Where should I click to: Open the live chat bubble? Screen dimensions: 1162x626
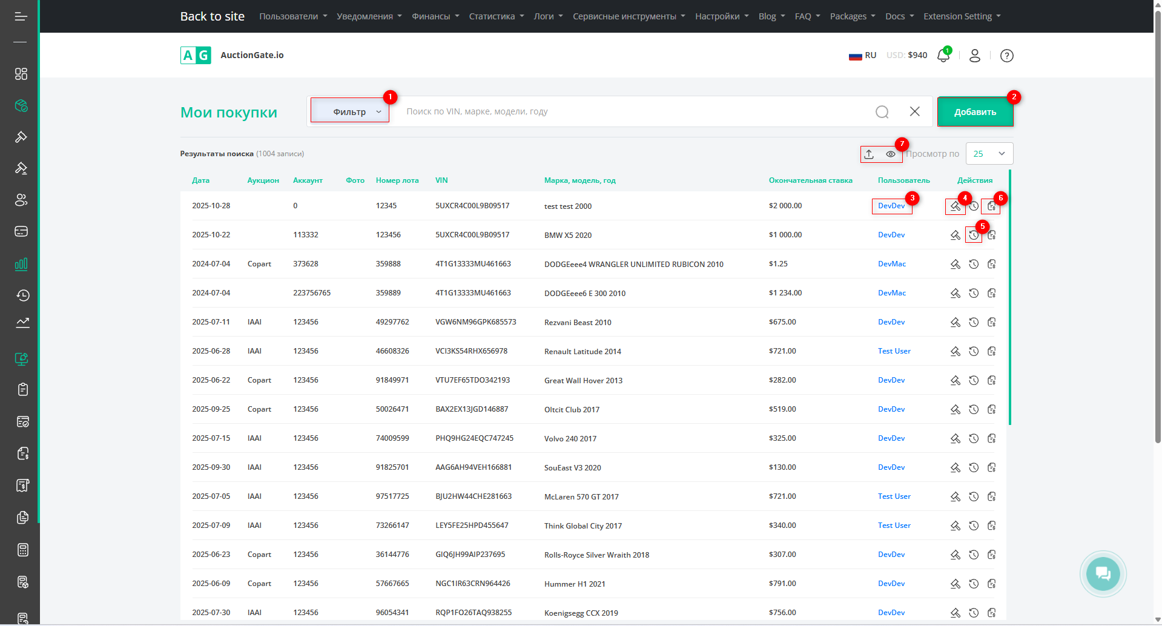[1102, 573]
